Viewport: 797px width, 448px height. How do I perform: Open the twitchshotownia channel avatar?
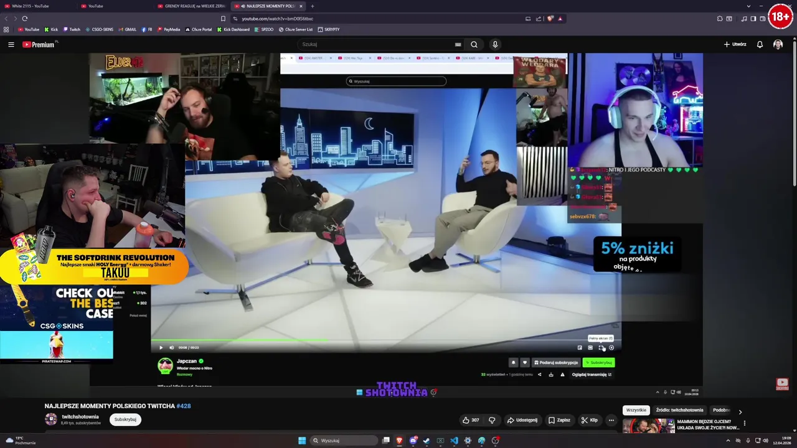(51, 419)
